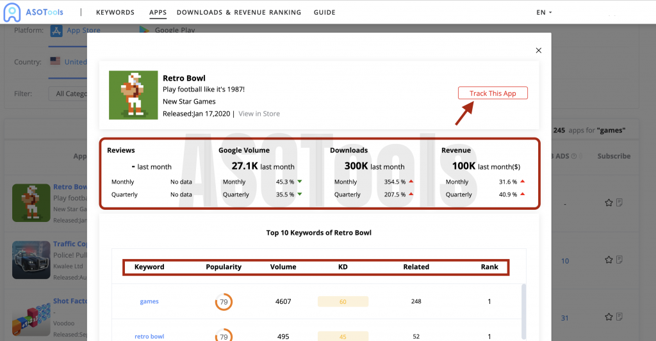Screen dimensions: 656x341
Task: Open Traffic Cop app link in list
Action: (70, 244)
